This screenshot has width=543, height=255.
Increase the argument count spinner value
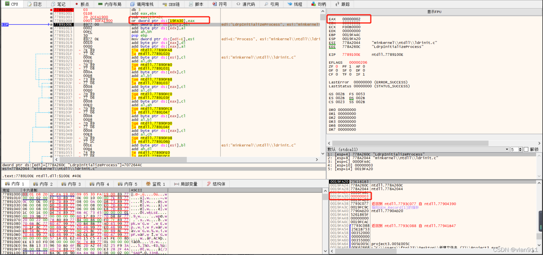[x=520, y=148]
